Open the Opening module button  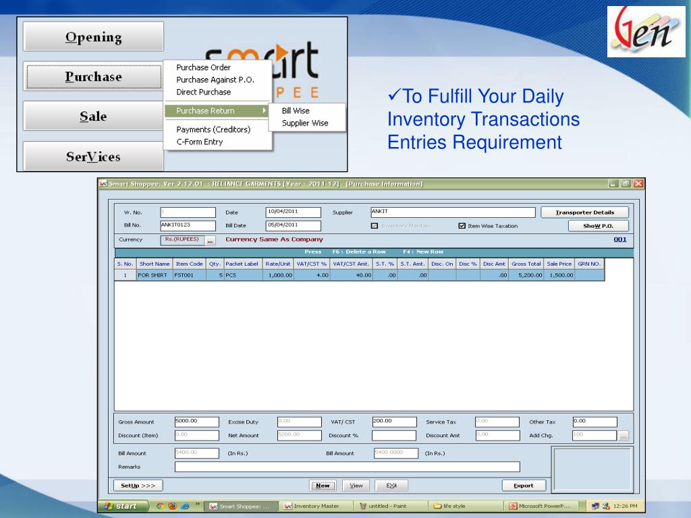[x=93, y=37]
